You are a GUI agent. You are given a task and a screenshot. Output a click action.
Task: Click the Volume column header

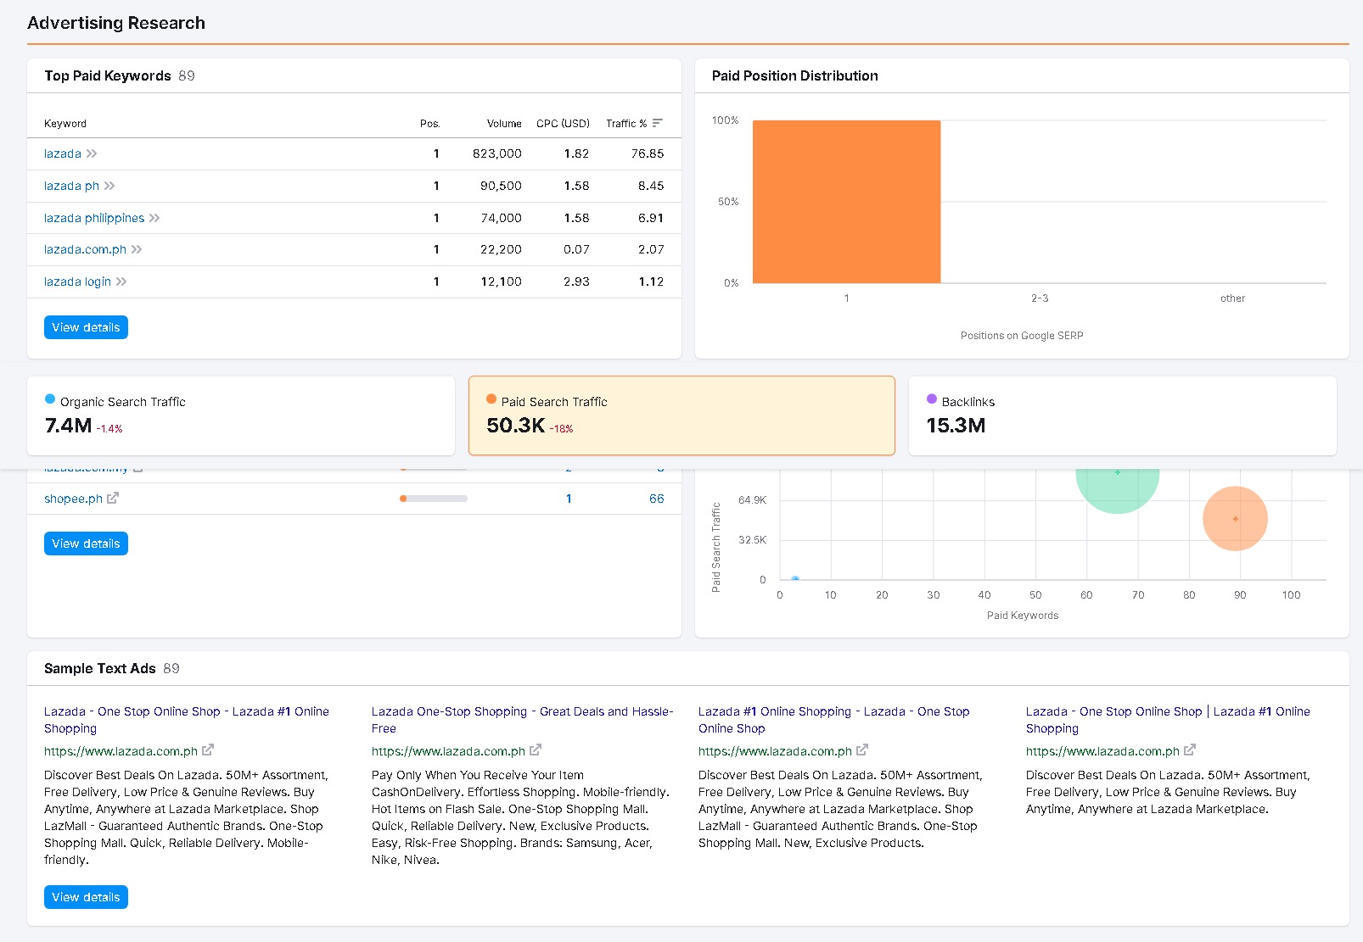click(x=504, y=123)
